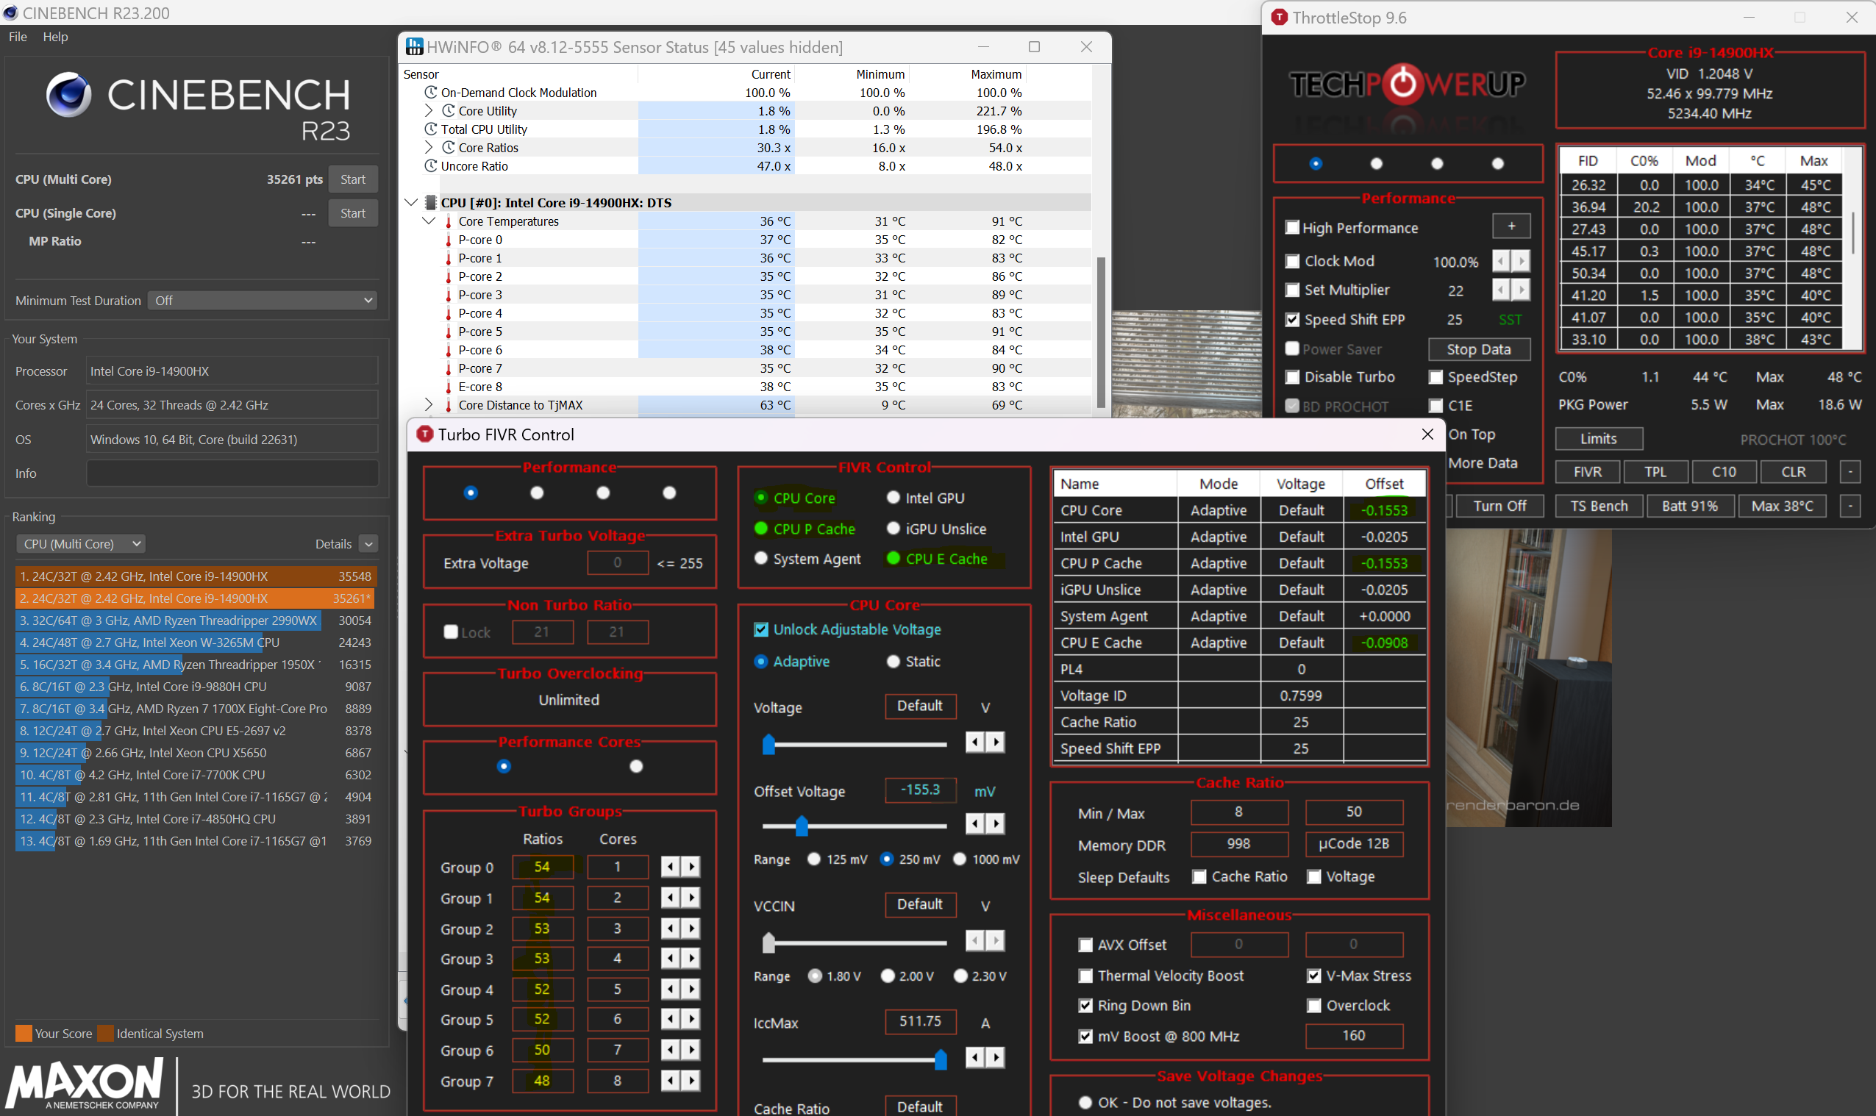Uncheck Speed Shift EPP
The width and height of the screenshot is (1876, 1116).
point(1292,320)
